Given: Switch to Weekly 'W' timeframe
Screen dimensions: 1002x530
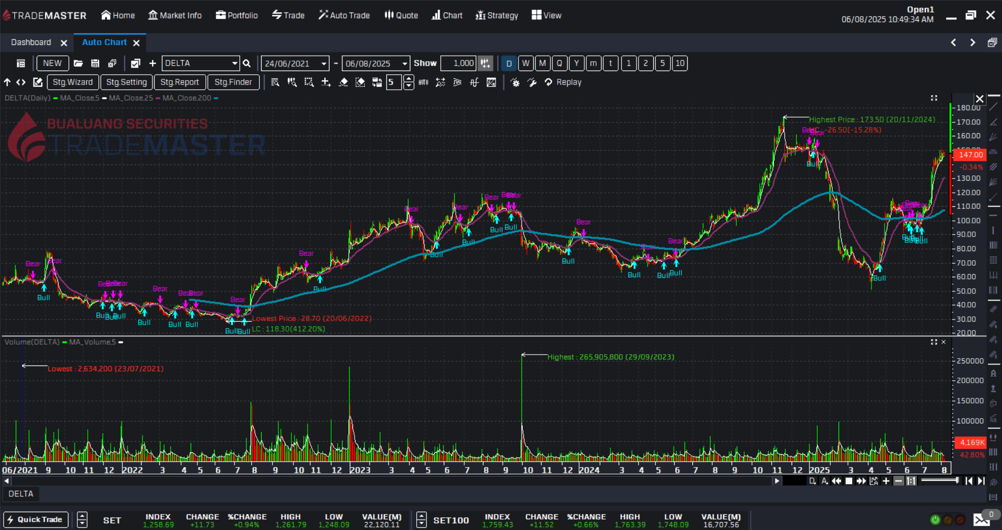Looking at the screenshot, I should (526, 63).
